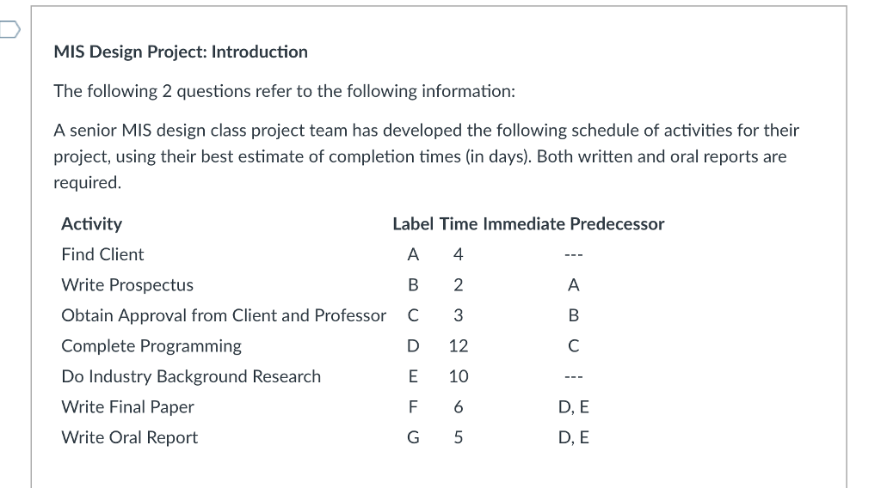
Task: Select the Write Prospectus activity text
Action: 127,285
